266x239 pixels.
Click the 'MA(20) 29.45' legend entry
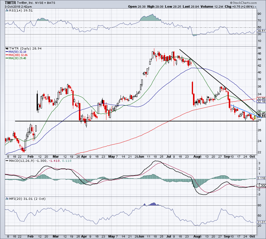point(17,58)
